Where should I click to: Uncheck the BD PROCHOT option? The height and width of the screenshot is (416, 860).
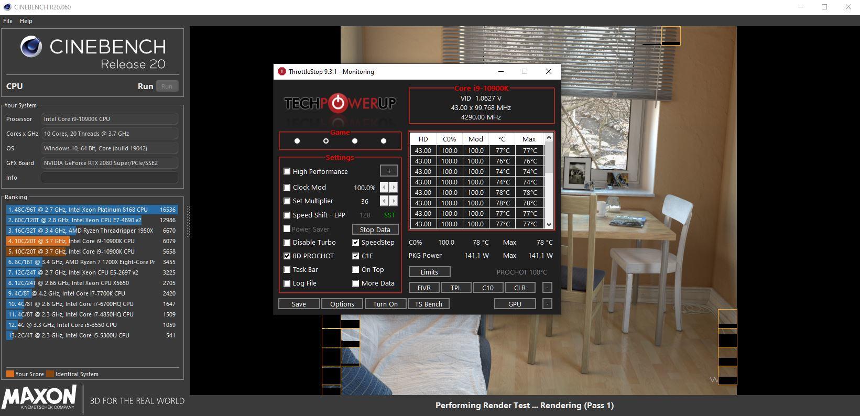pos(287,256)
